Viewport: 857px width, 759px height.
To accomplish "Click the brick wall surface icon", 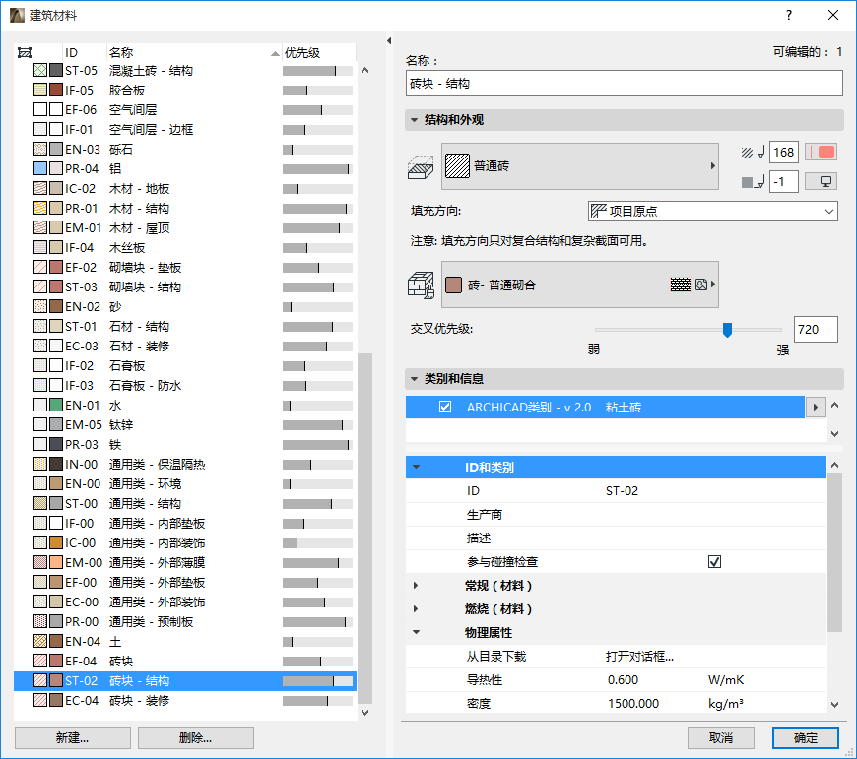I will [x=421, y=285].
